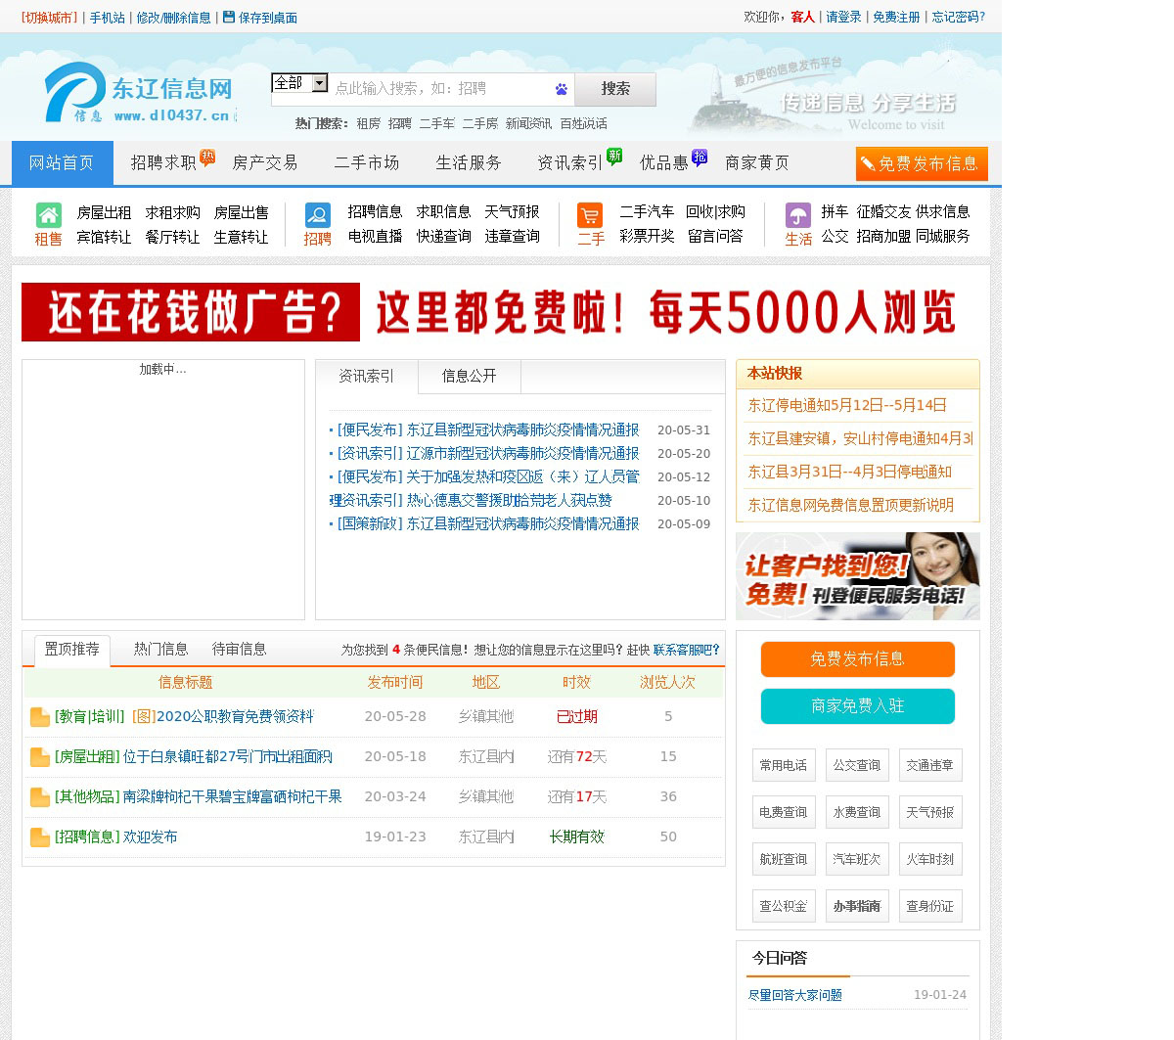Click the purple umbrella 生活 icon
1174x1040 pixels.
(x=797, y=215)
